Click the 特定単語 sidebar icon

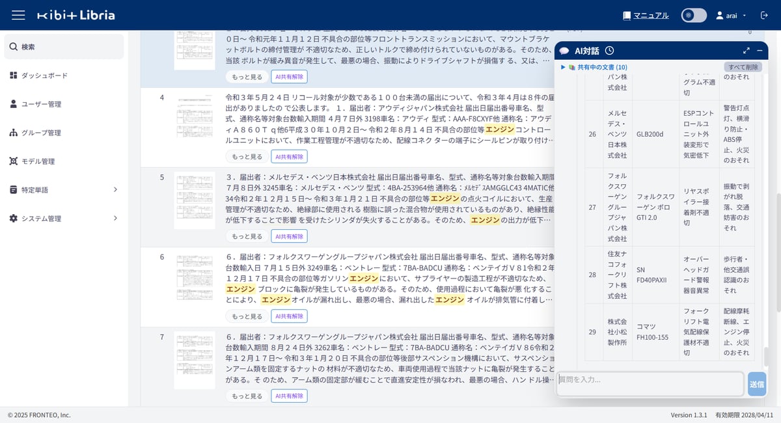coord(14,190)
